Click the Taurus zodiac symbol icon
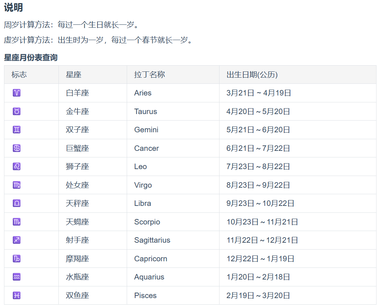This screenshot has width=378, height=305. [16, 112]
